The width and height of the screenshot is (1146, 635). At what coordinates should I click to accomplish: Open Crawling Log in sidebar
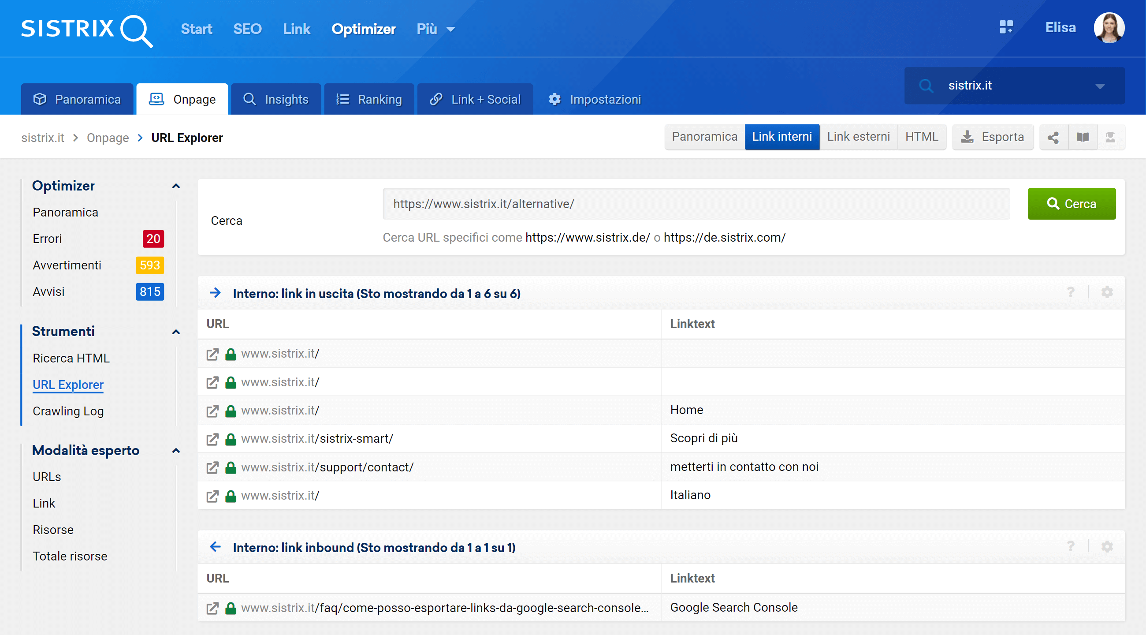[x=68, y=411]
